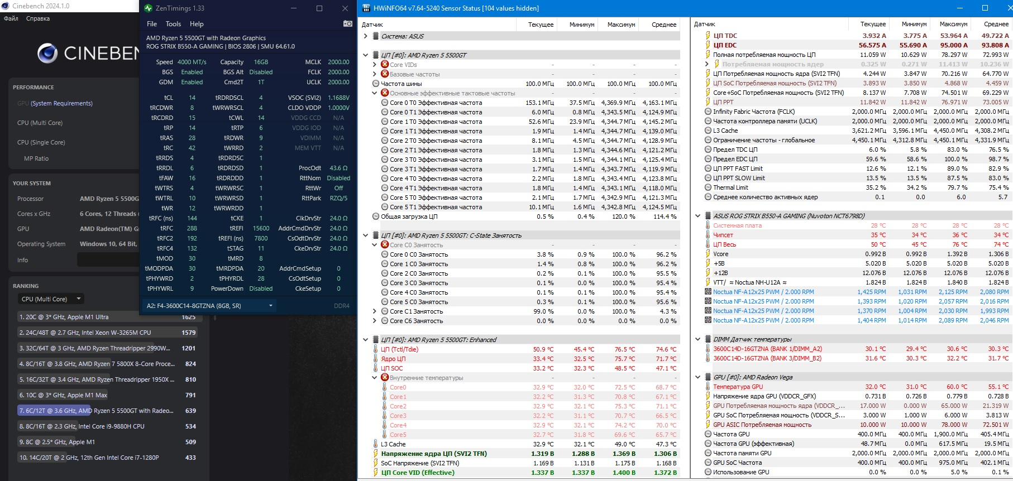The image size is (1013, 481).
Task: Click the ZenTimings title bar app icon
Action: pos(148,8)
